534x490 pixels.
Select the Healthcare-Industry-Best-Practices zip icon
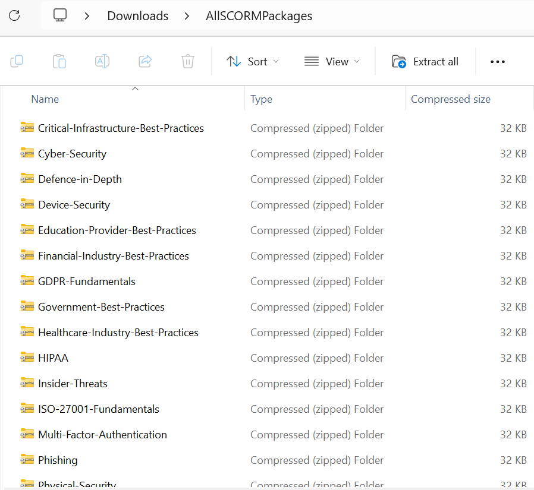coord(27,332)
